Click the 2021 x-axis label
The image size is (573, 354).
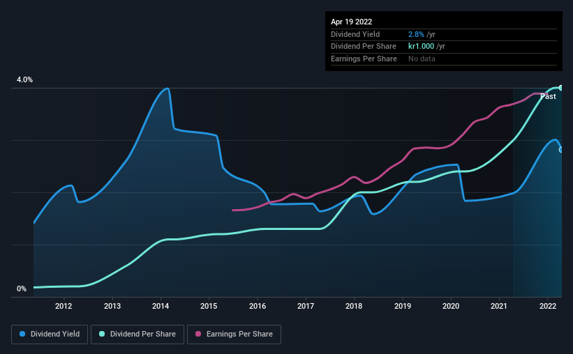[x=499, y=306]
